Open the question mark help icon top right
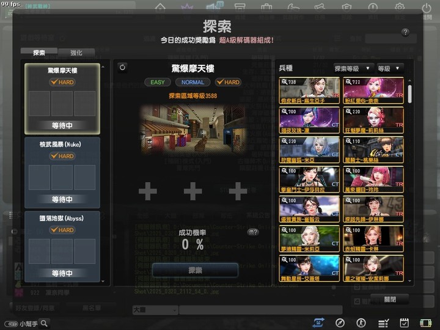Screen dimensions: 440x330 pyautogui.click(x=405, y=32)
